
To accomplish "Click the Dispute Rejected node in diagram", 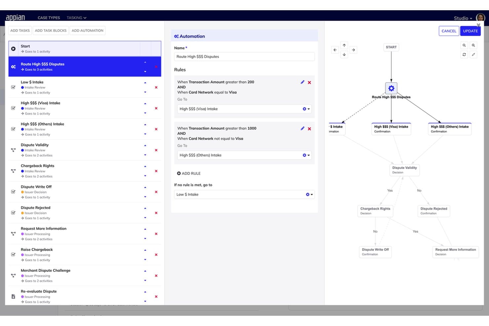I will coord(434,211).
